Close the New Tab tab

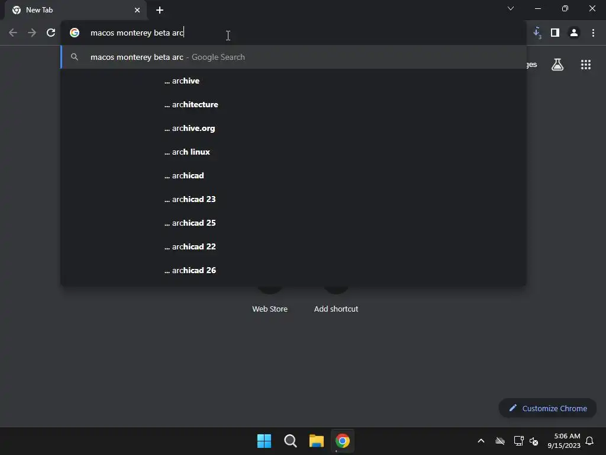[137, 10]
